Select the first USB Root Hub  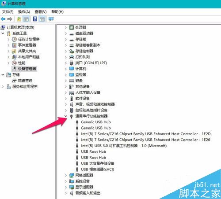point(94,151)
